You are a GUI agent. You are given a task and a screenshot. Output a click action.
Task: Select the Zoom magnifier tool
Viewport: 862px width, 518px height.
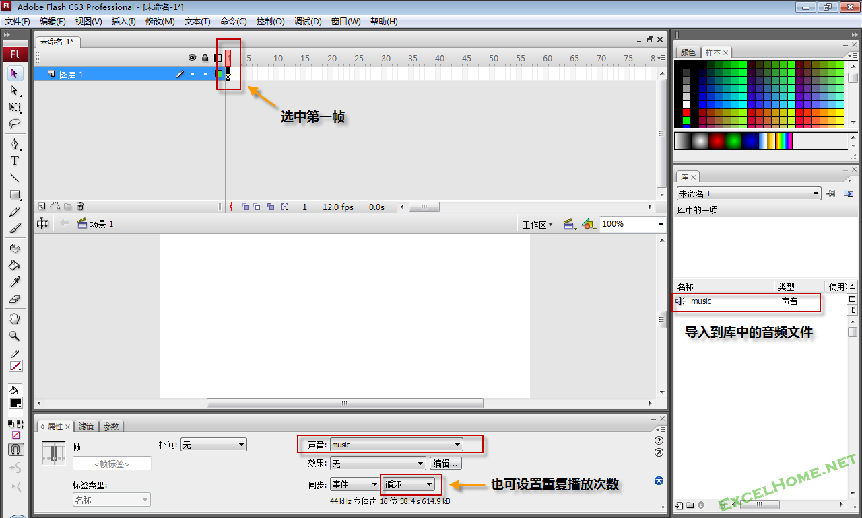[15, 336]
